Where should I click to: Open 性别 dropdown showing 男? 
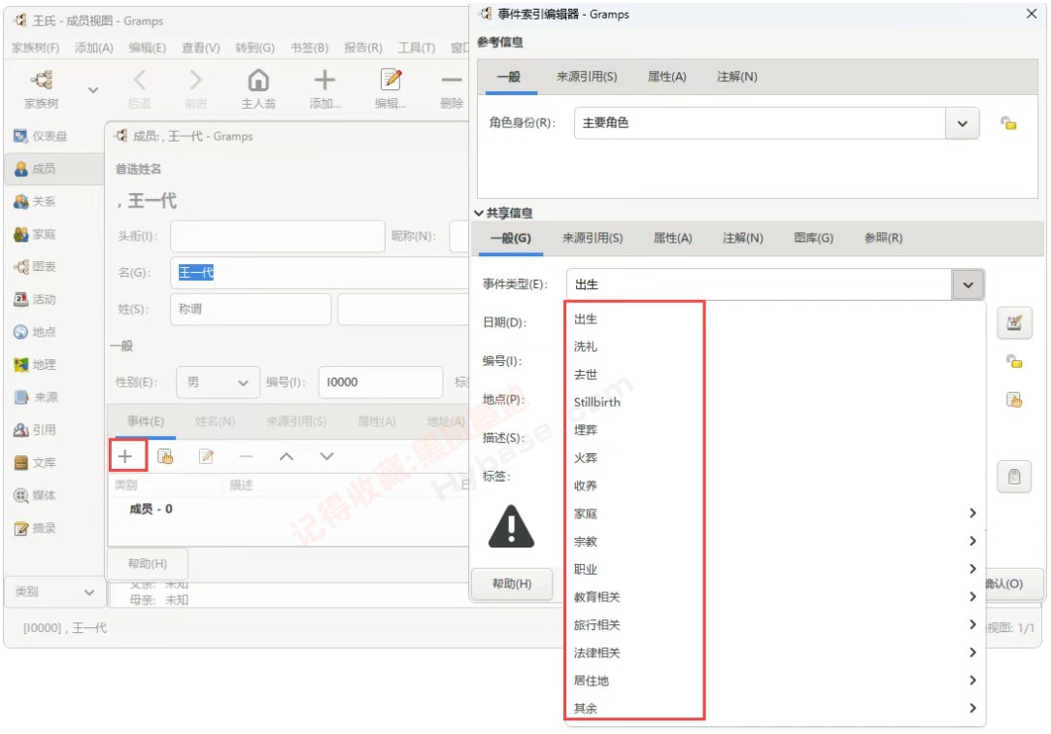pyautogui.click(x=218, y=383)
